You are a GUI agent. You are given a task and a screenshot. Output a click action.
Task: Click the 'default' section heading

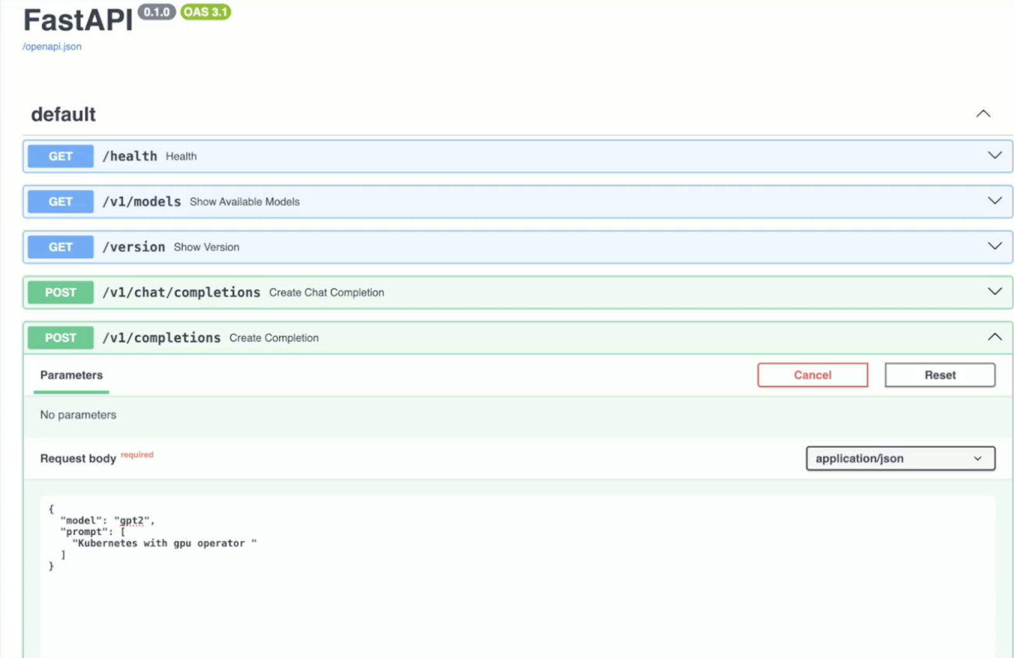point(63,115)
